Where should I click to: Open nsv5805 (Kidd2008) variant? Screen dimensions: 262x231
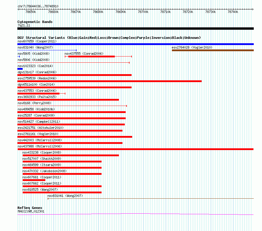click(34, 54)
